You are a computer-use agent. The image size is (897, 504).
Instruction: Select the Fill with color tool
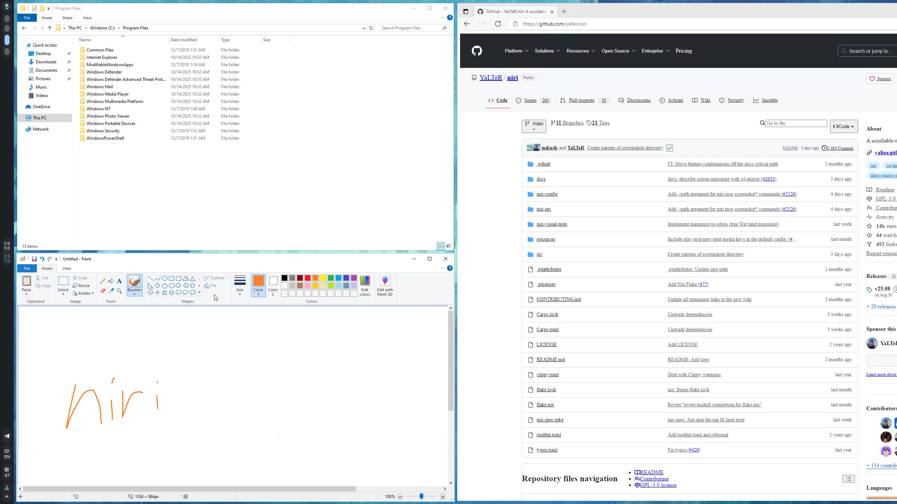[111, 281]
